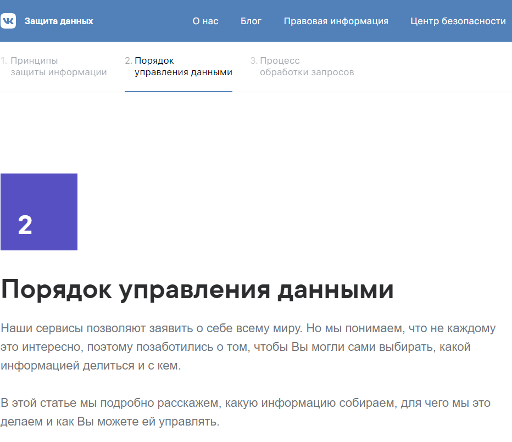Open the О нас menu item
Image resolution: width=512 pixels, height=442 pixels.
(x=205, y=21)
